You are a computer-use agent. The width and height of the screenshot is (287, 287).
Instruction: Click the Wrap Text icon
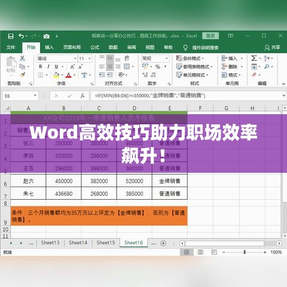click(x=127, y=58)
